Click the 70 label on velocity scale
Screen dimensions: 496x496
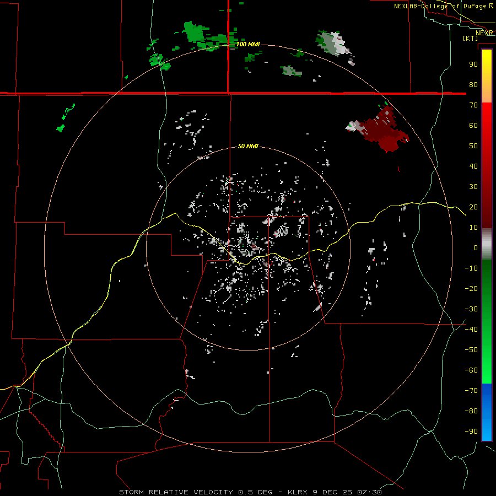click(473, 105)
